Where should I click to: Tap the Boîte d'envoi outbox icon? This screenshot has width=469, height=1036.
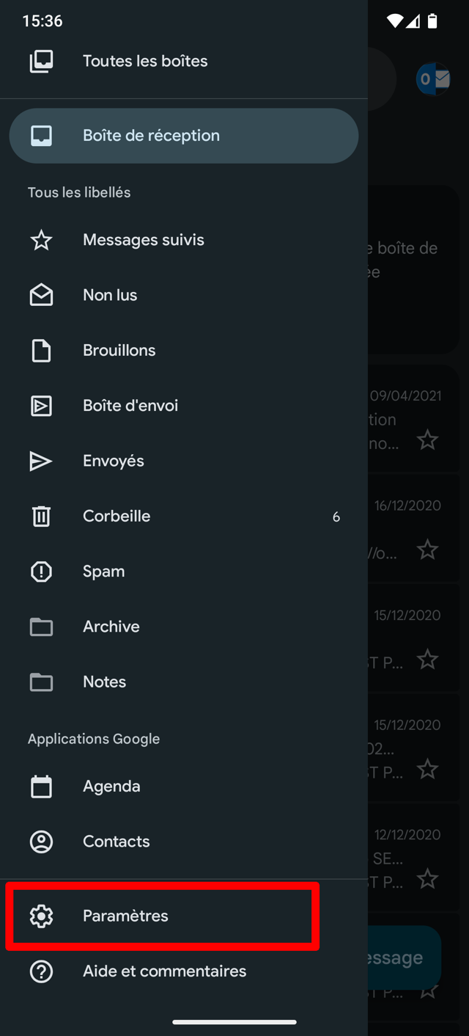coord(41,406)
